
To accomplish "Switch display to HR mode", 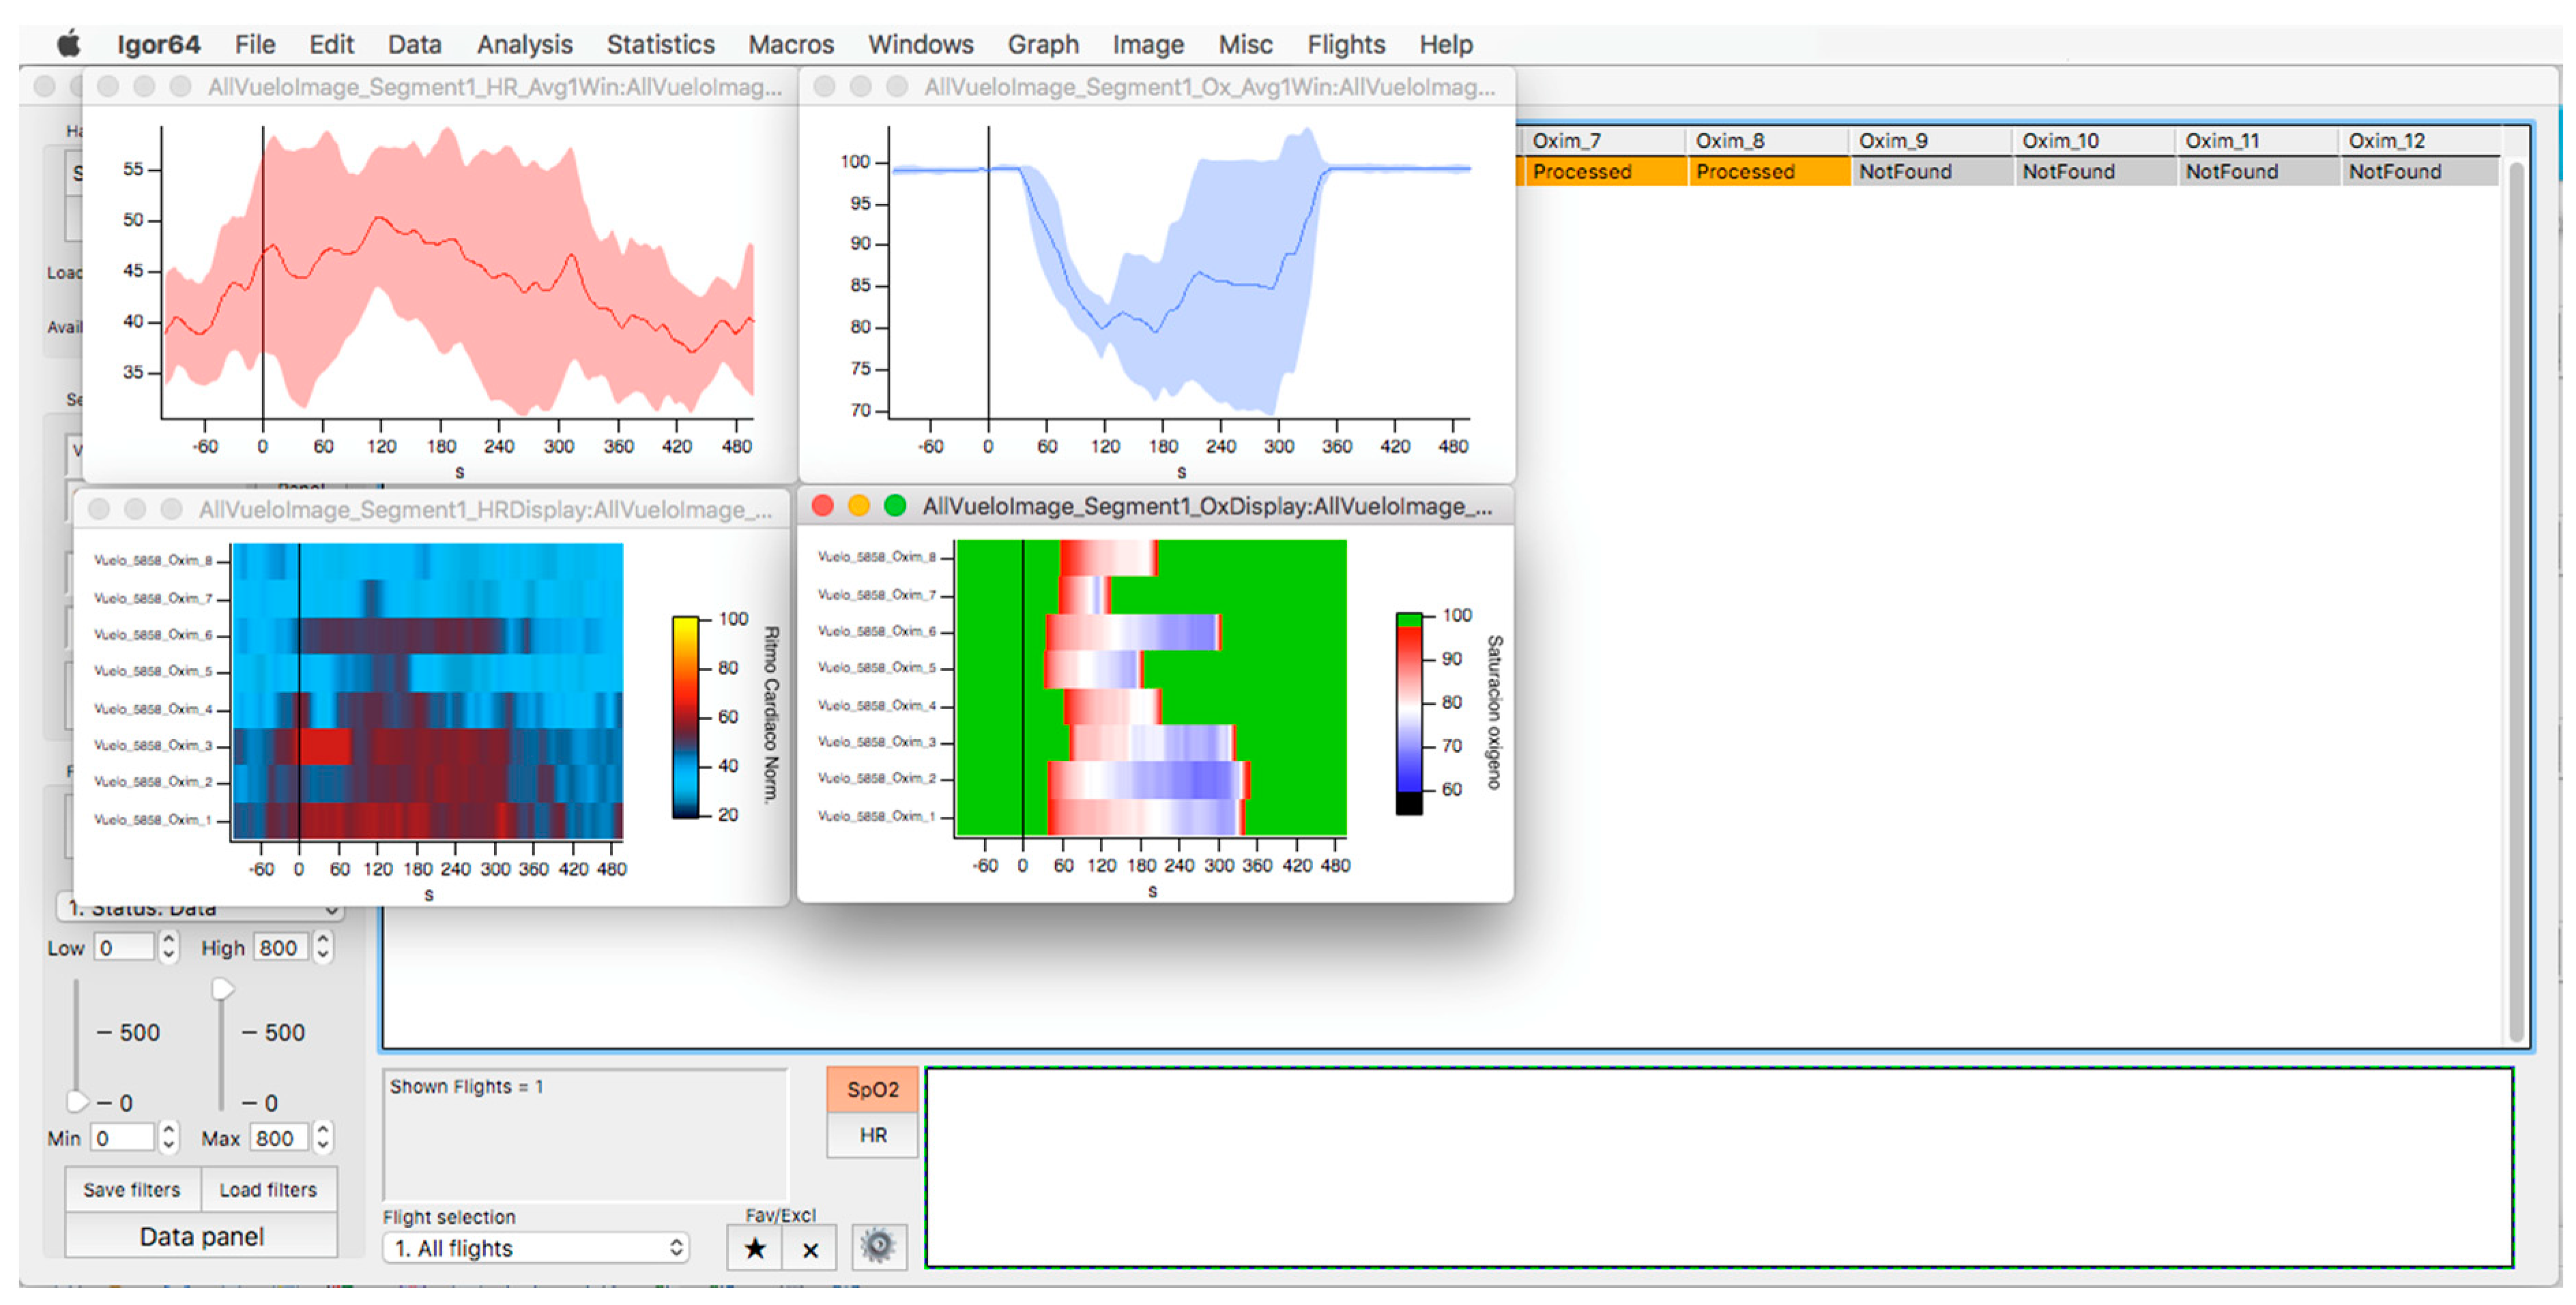I will (872, 1135).
